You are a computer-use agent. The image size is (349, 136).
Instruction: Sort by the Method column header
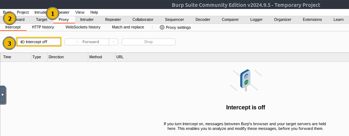click(x=102, y=57)
